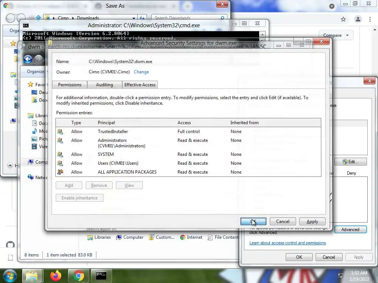
Task: Click Enable inheritance button
Action: (80, 198)
